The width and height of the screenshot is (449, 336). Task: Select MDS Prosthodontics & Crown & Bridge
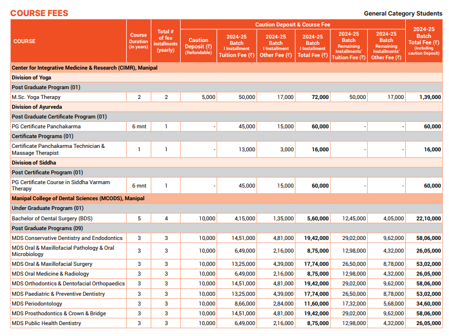click(59, 314)
